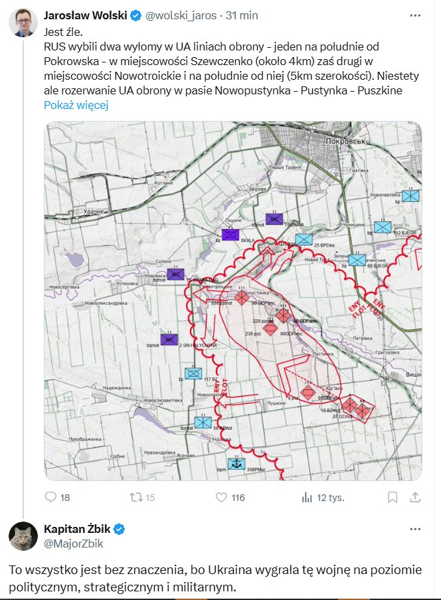Image resolution: width=441 pixels, height=600 pixels.
Task: Click the 15 reposts count
Action: 150,498
